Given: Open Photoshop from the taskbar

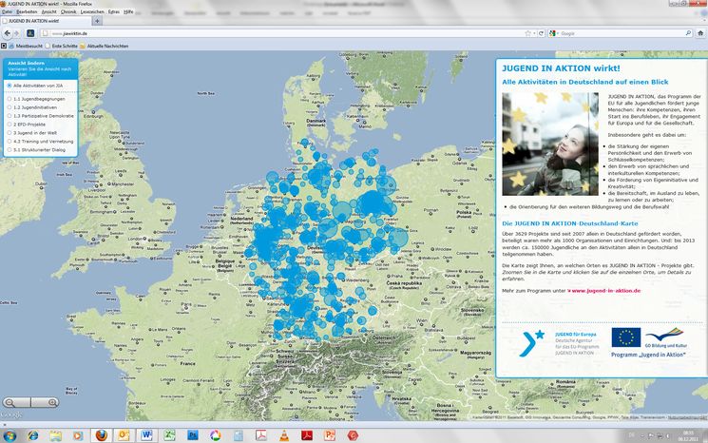Looking at the screenshot, I should pyautogui.click(x=193, y=435).
